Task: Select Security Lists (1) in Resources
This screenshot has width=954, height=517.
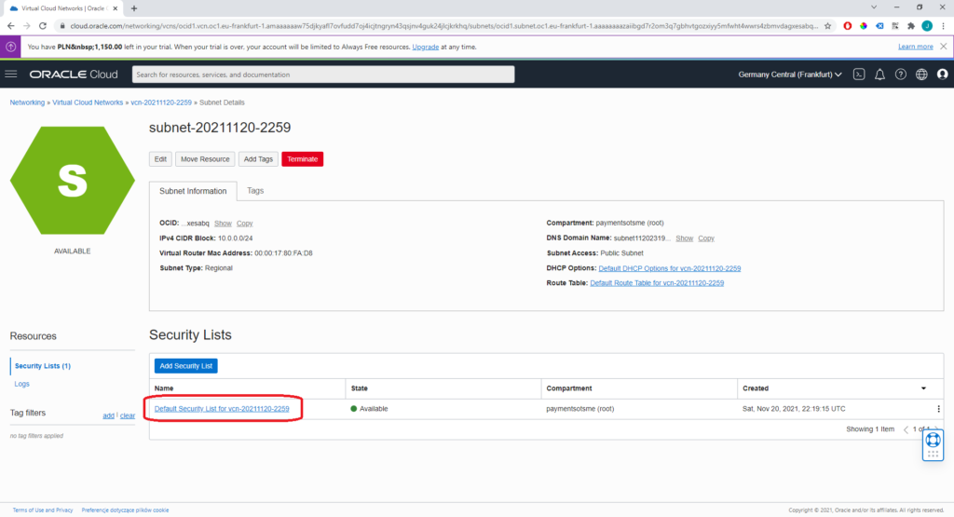Action: coord(43,365)
